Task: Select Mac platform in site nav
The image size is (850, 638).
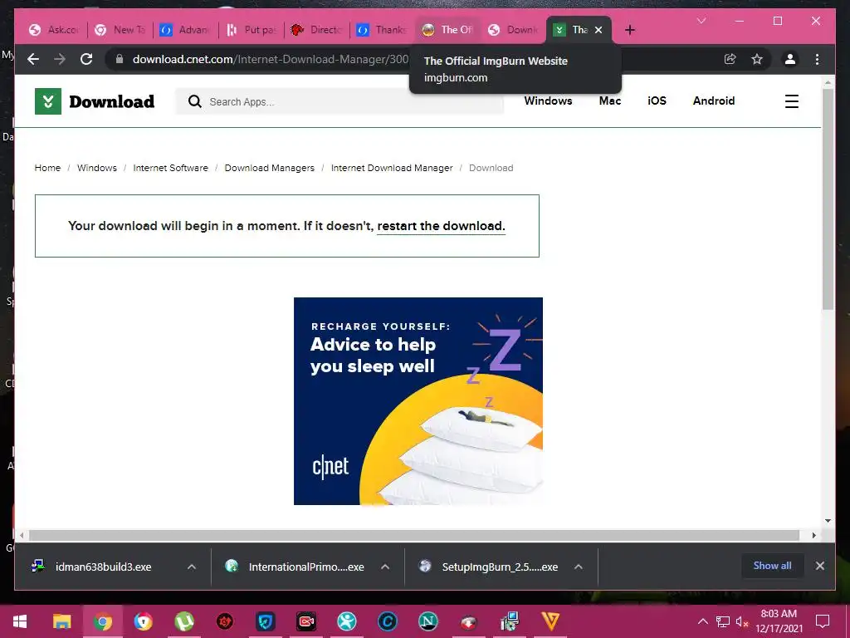Action: 610,101
